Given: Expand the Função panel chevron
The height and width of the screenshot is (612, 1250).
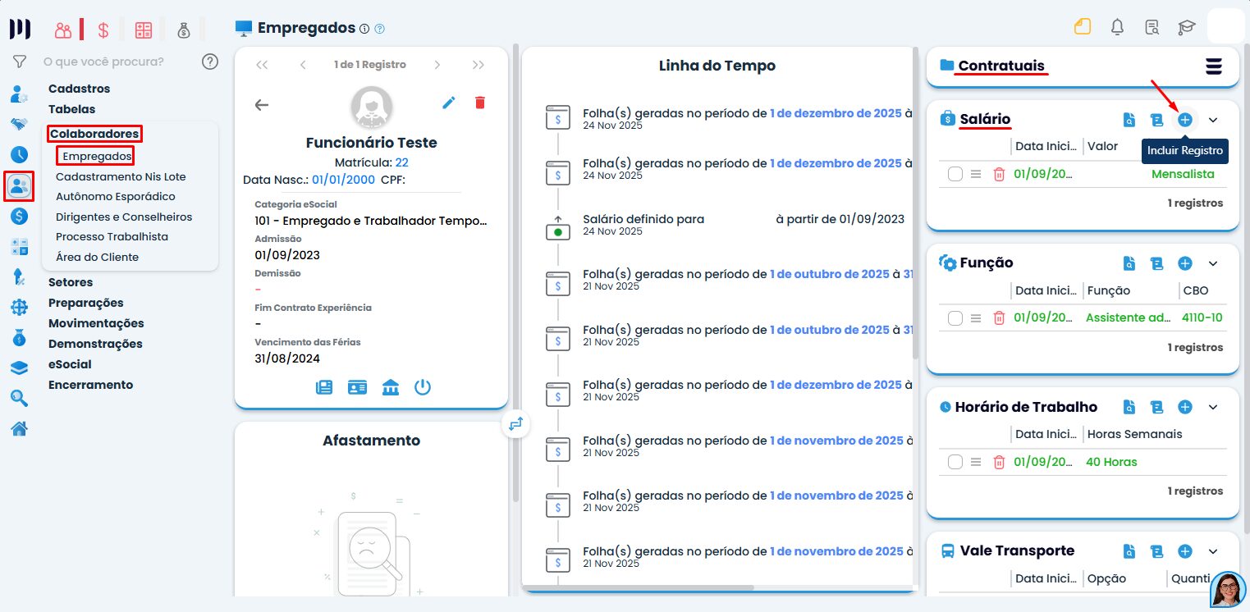Looking at the screenshot, I should pos(1213,263).
